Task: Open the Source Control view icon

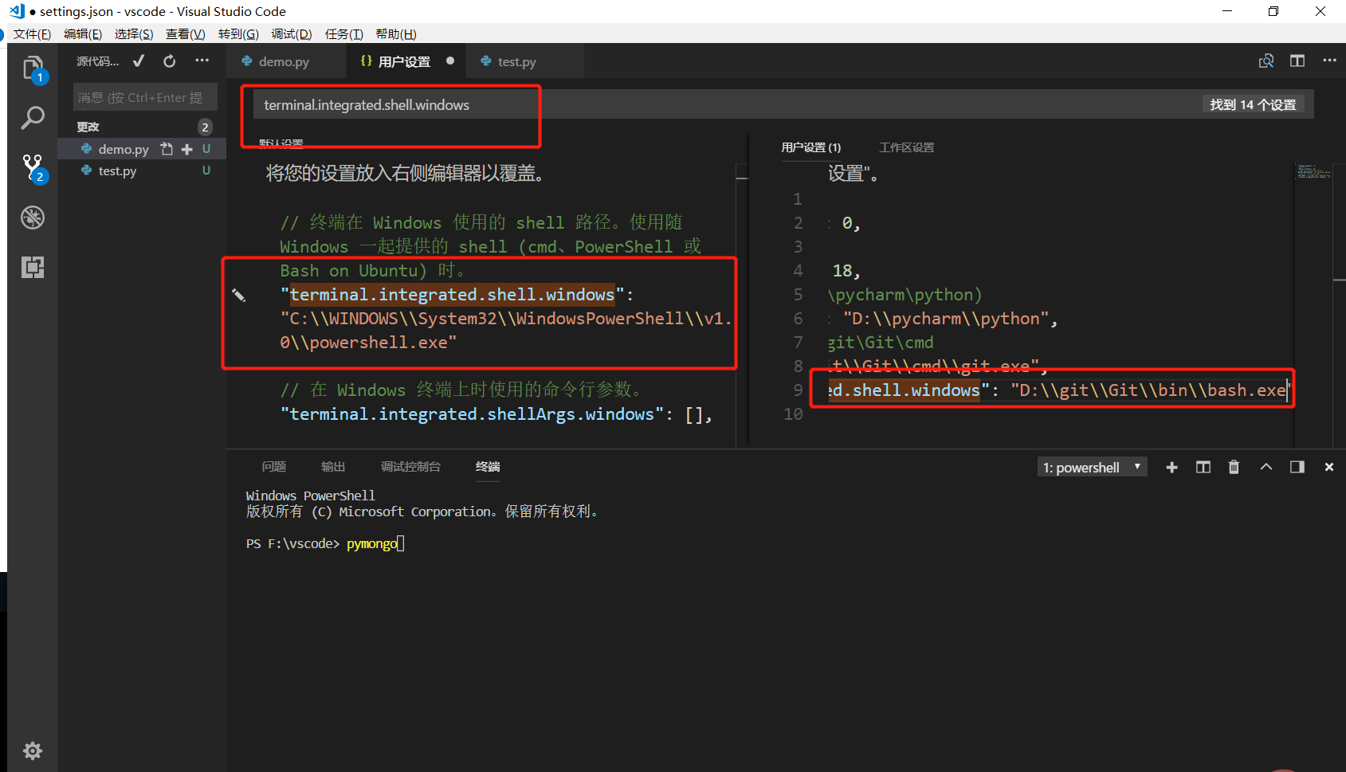Action: (x=33, y=167)
